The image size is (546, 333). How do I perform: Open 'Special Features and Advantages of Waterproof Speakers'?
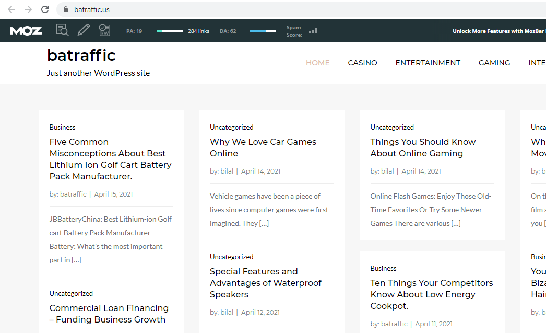pos(265,283)
